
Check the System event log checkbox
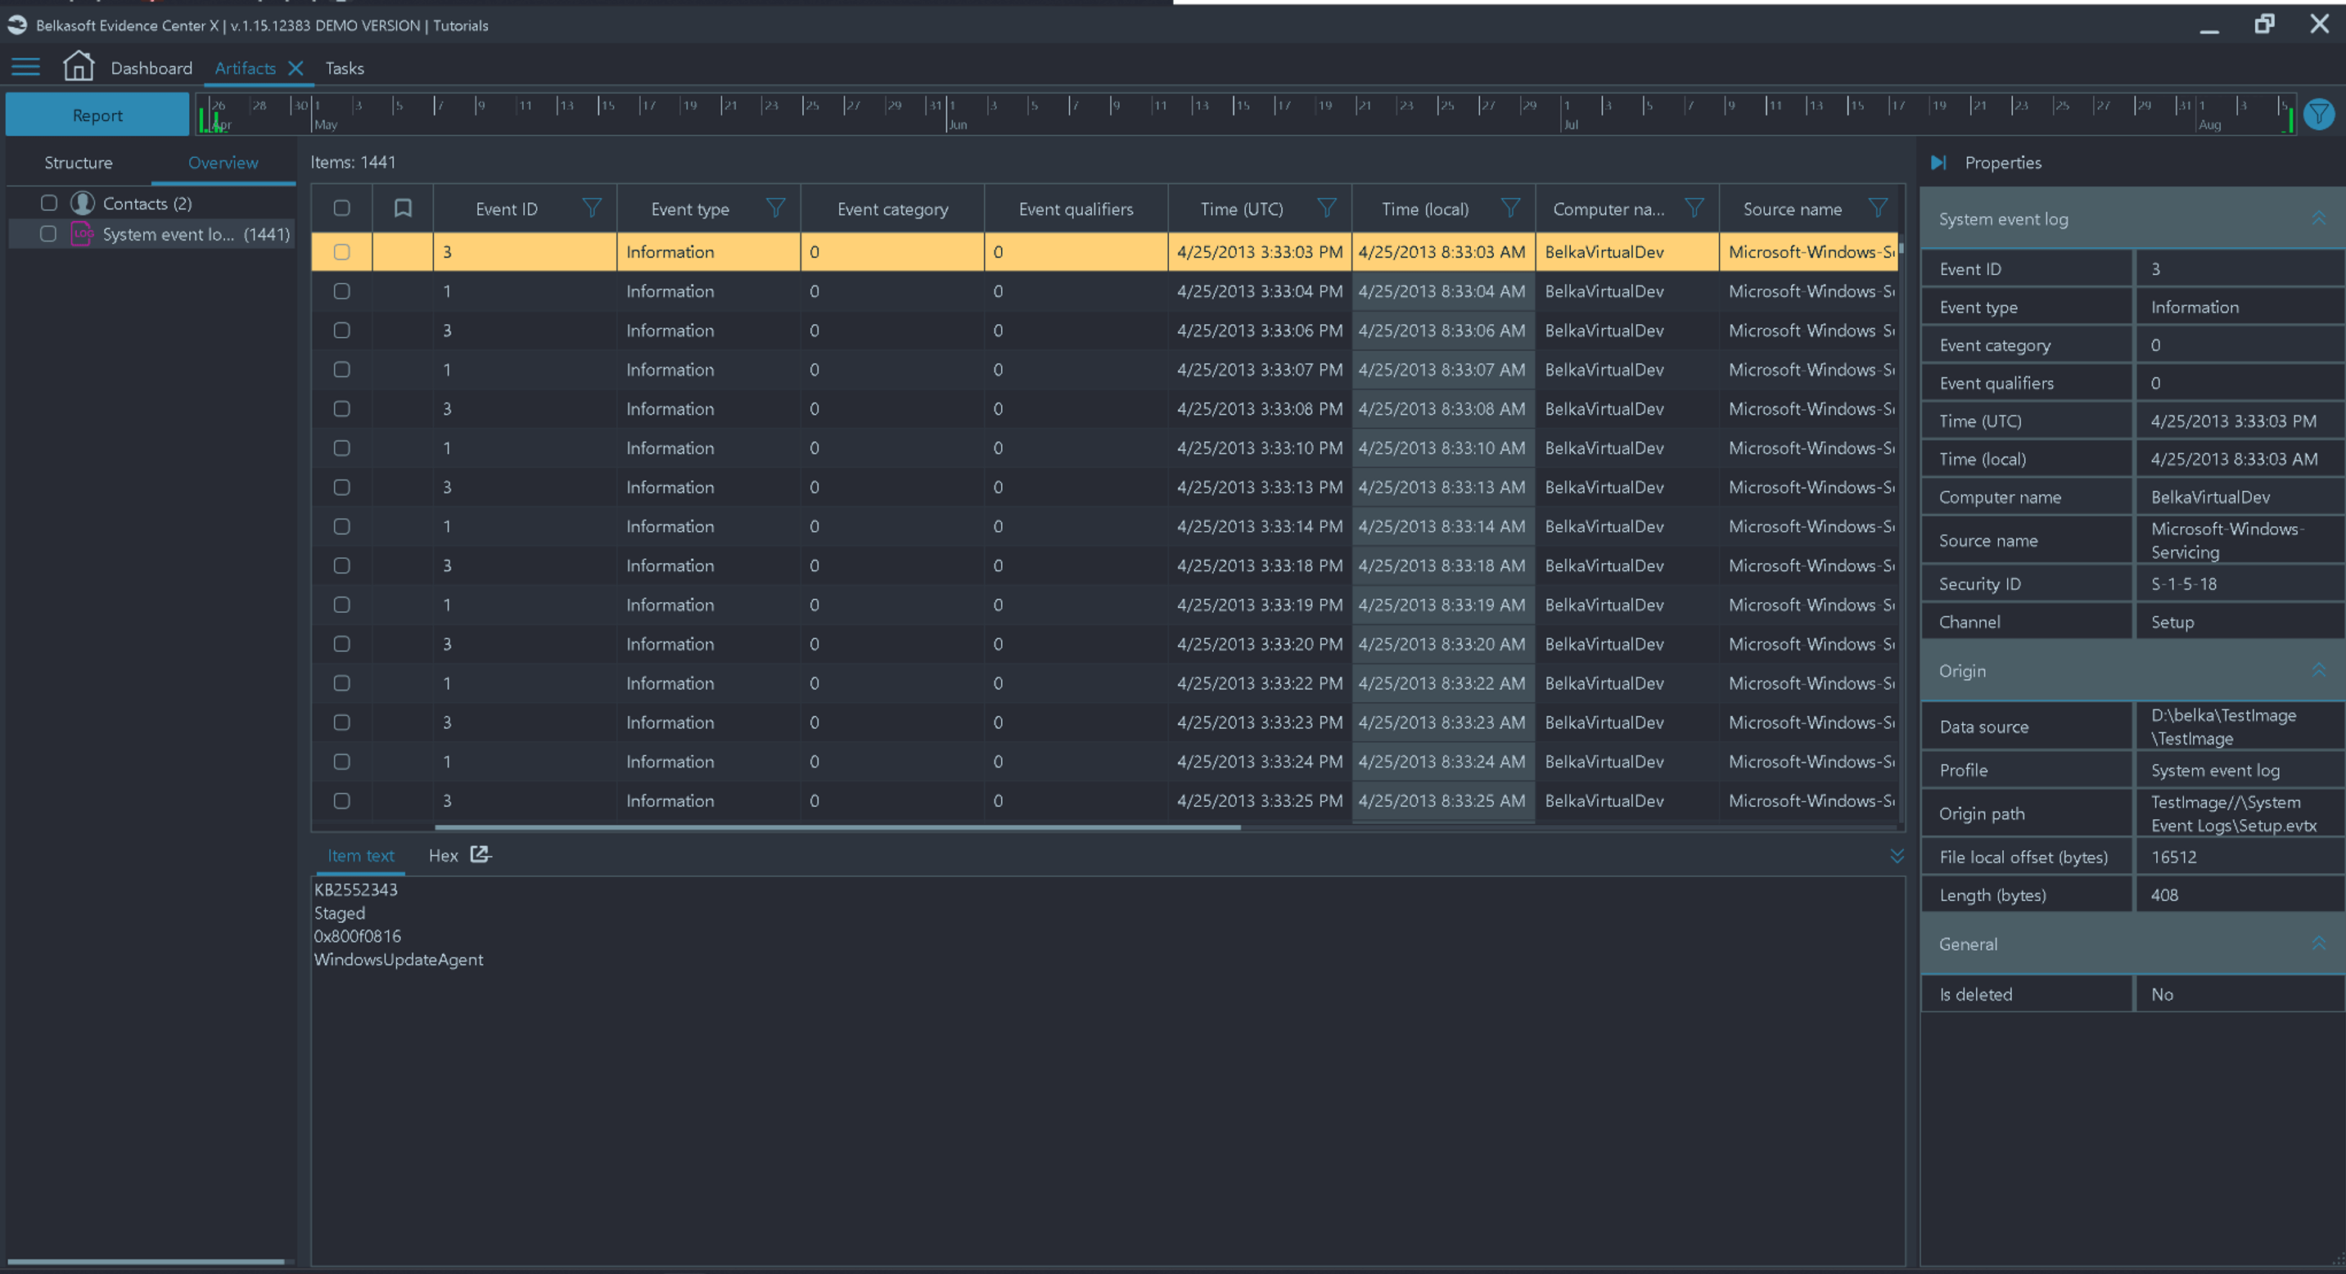tap(48, 234)
